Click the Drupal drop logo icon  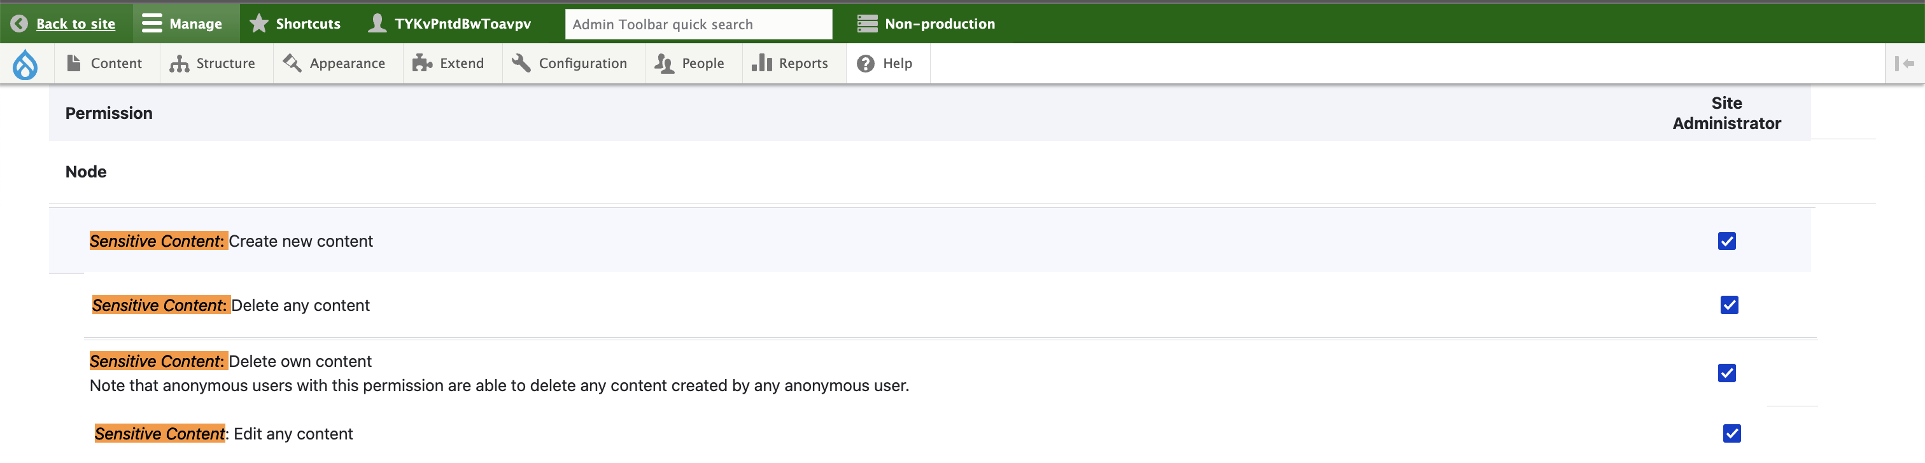point(25,64)
